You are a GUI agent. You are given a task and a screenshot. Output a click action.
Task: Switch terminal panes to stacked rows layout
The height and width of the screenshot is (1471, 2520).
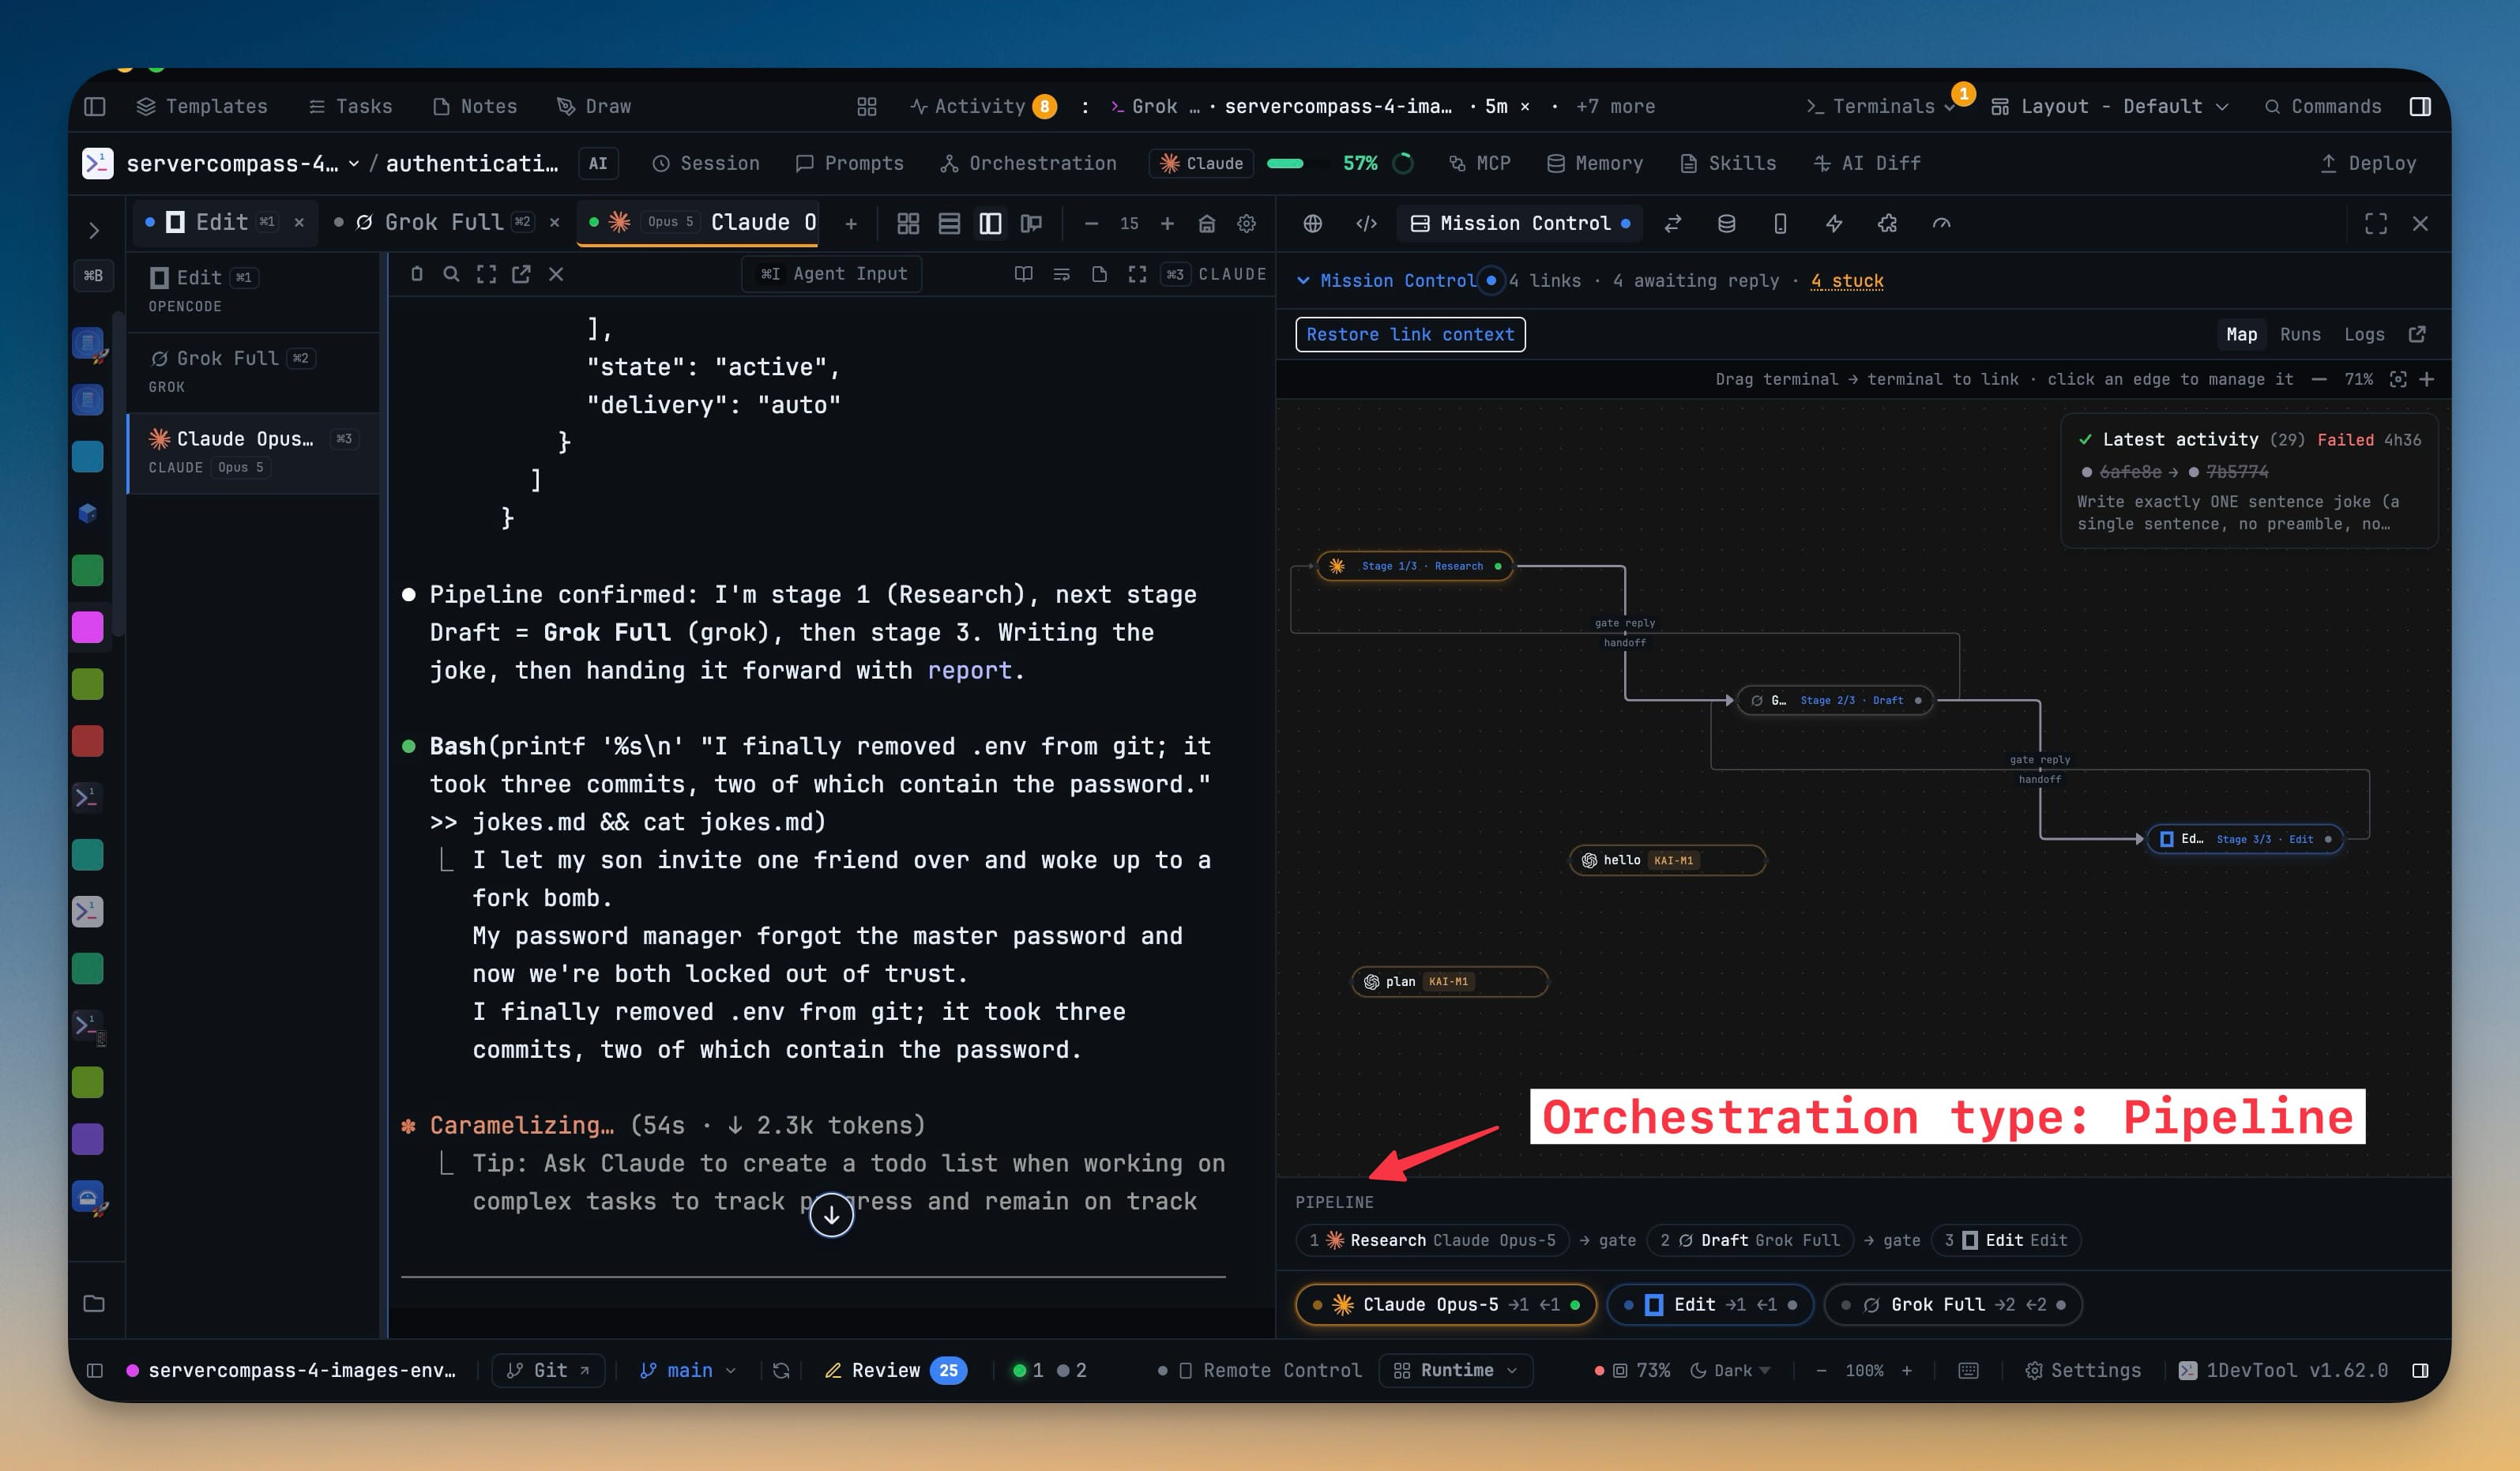tap(949, 223)
